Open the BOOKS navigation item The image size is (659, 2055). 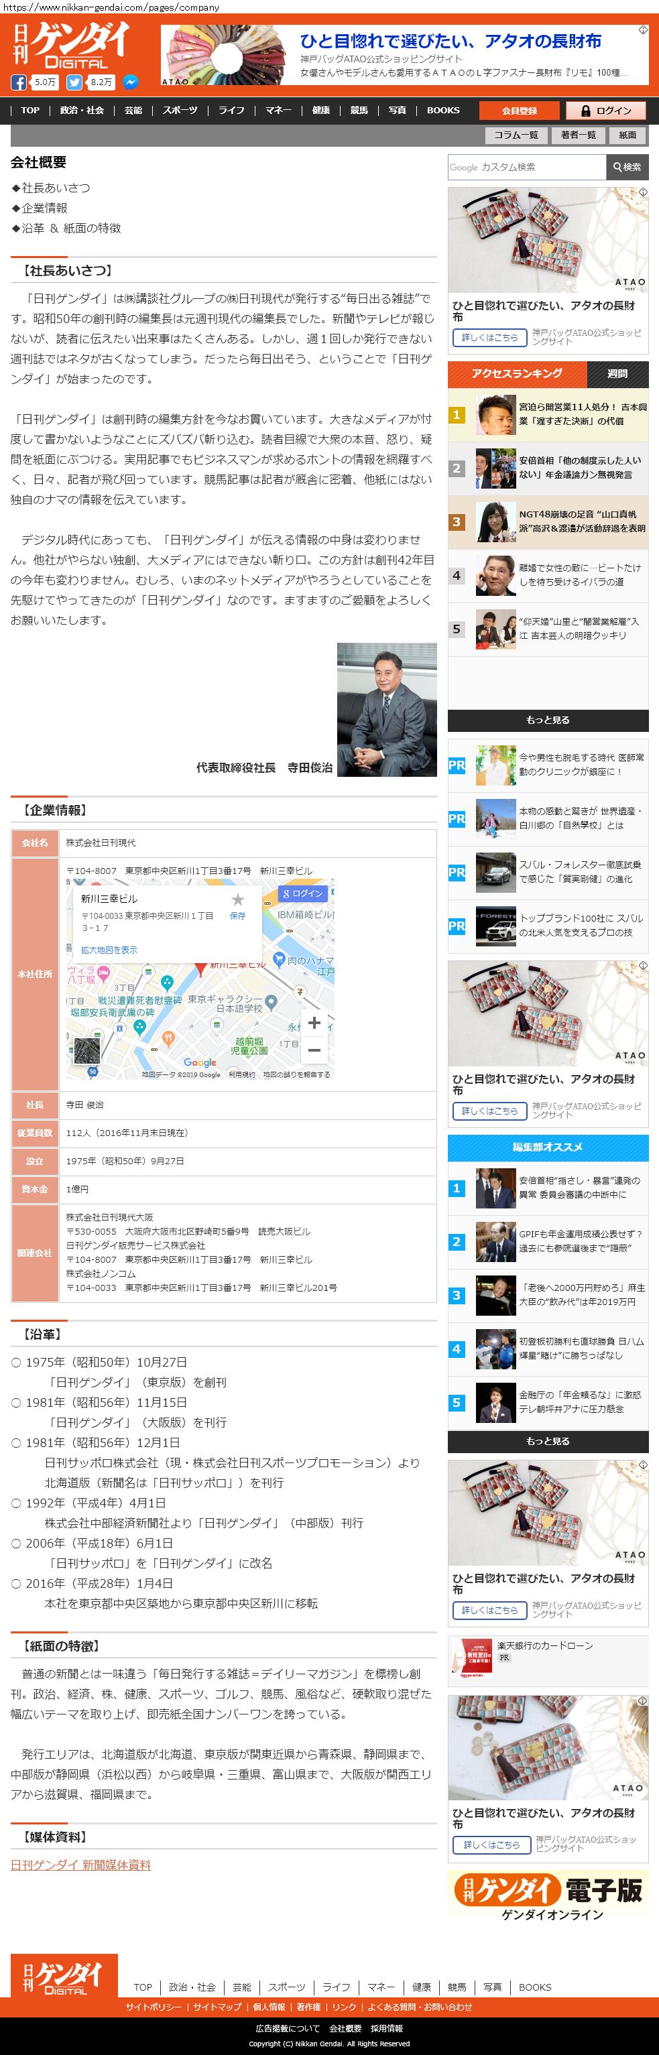pyautogui.click(x=442, y=110)
